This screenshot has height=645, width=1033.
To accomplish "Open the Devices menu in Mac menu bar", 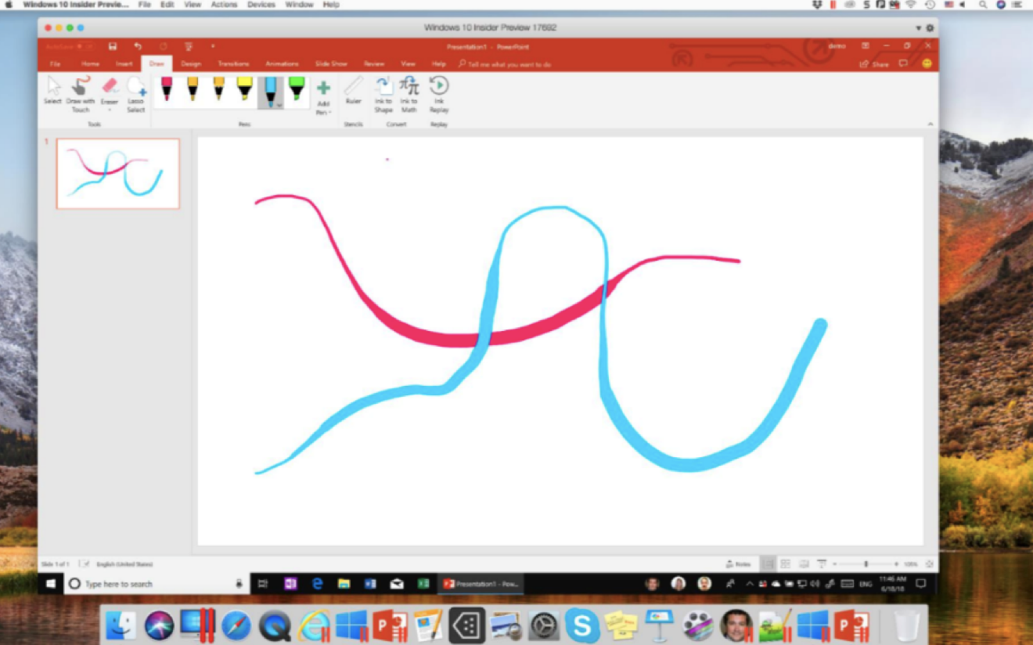I will (x=261, y=5).
